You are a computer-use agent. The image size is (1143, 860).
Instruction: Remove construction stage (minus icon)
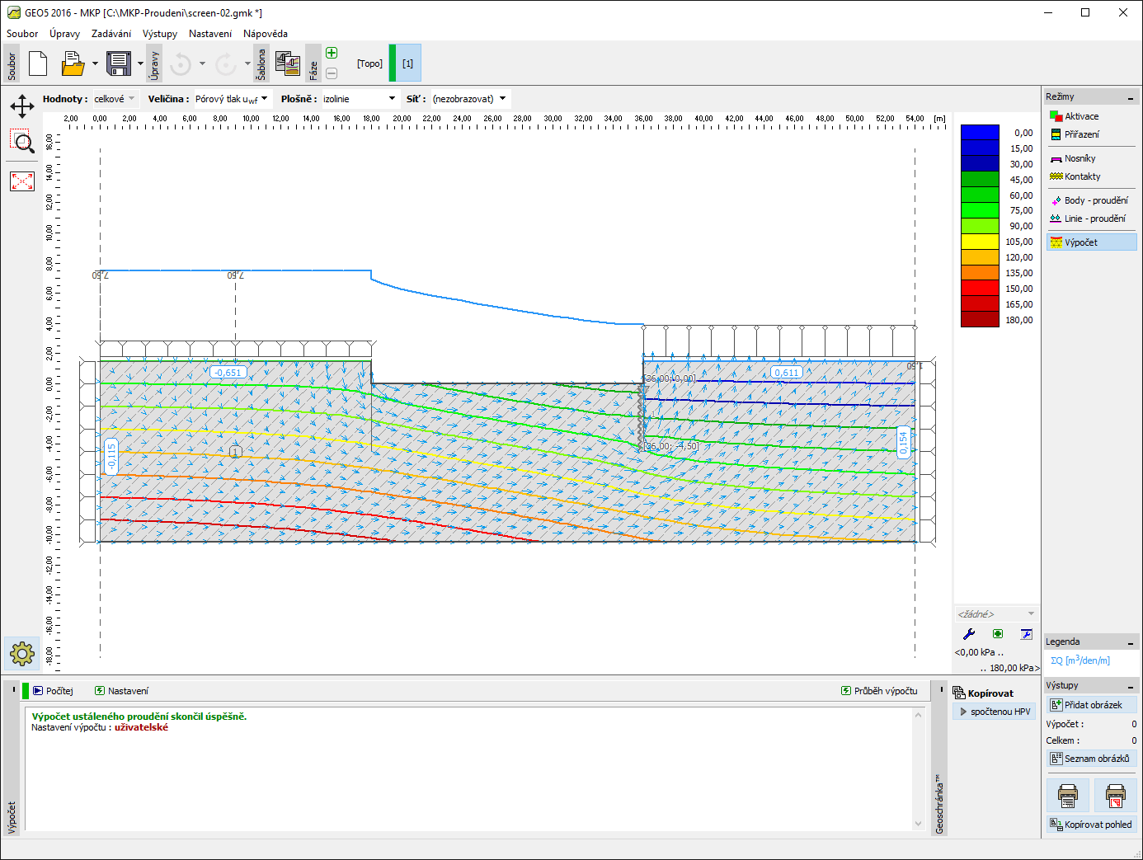pos(332,73)
